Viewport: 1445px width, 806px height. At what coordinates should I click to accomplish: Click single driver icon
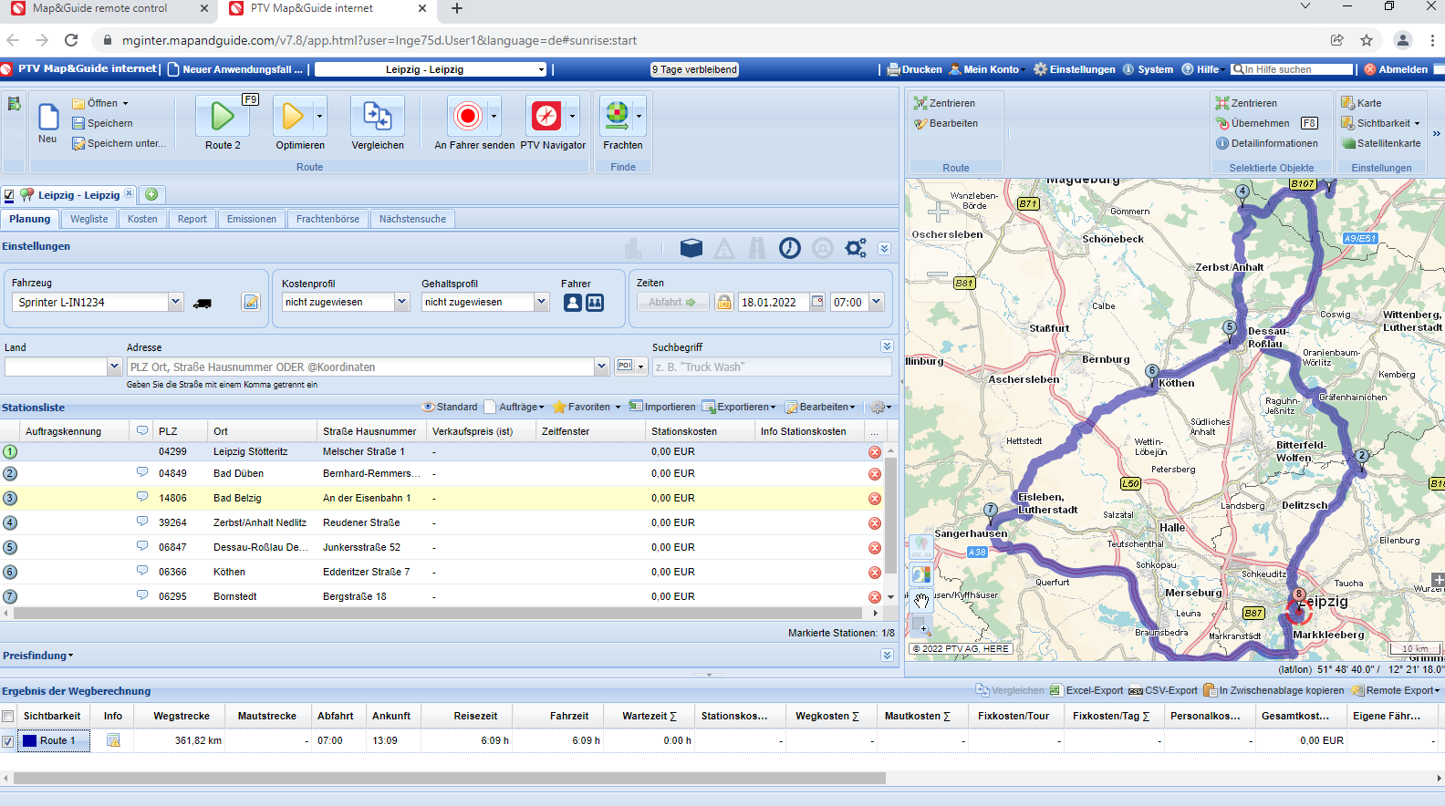(573, 303)
